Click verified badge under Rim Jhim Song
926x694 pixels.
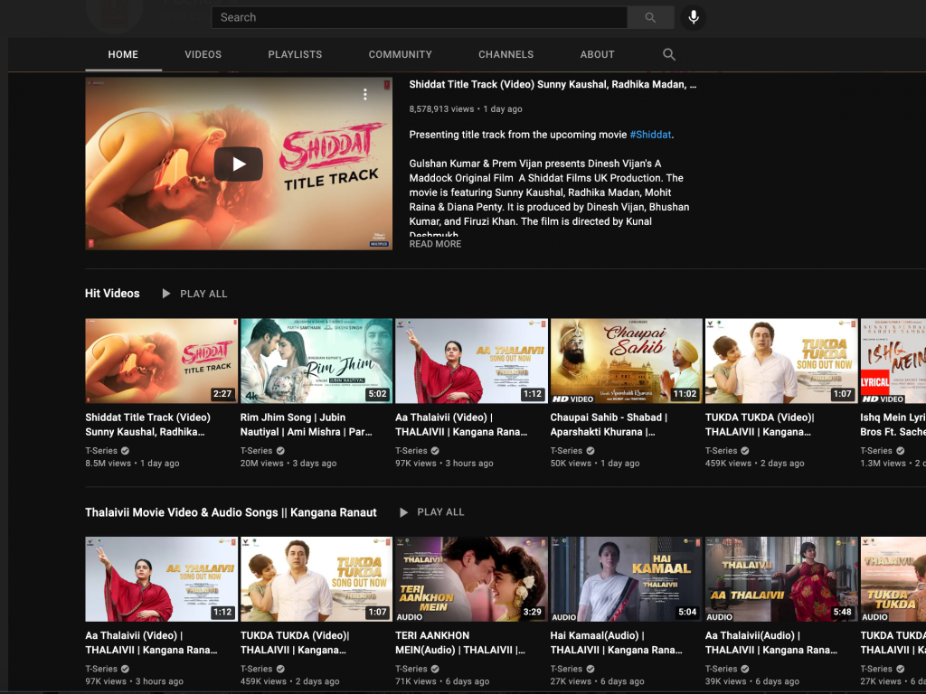280,451
